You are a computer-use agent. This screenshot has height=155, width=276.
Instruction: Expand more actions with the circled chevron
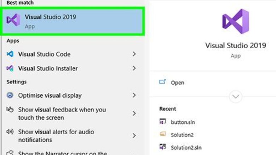click(235, 96)
